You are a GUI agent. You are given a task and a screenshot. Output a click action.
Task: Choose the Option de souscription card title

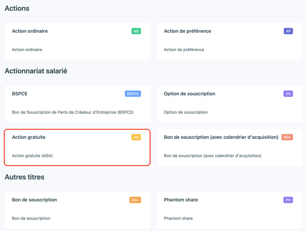click(x=190, y=94)
